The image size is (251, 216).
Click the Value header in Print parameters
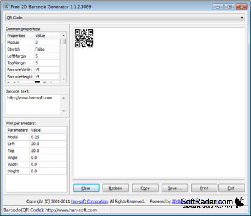pyautogui.click(x=48, y=130)
